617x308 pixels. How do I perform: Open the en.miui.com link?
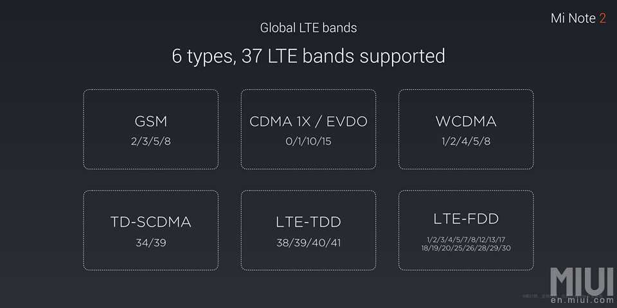coord(582,300)
